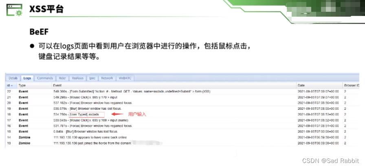Open the Ipec tab
Image resolution: width=365 pixels, height=167 pixels.
[x=92, y=78]
